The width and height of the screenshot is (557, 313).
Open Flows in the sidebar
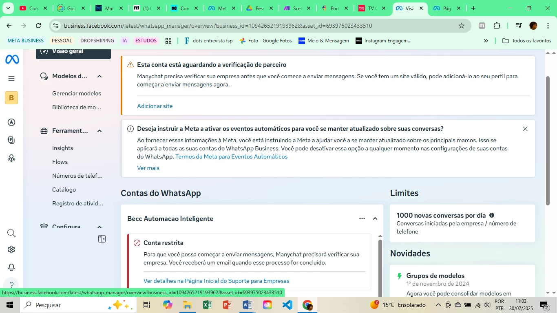[x=60, y=162]
